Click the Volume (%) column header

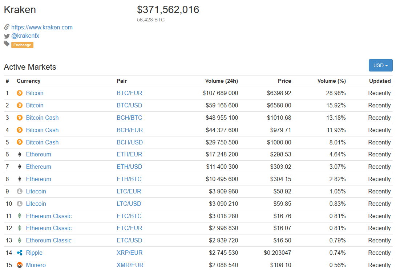coord(331,81)
